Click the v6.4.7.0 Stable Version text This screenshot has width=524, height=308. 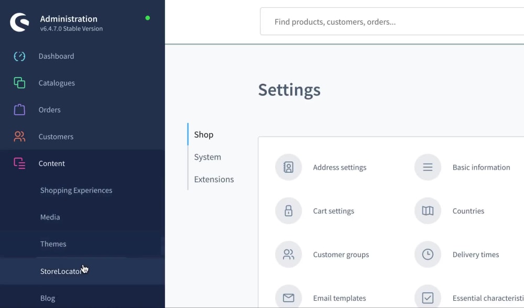click(x=71, y=29)
